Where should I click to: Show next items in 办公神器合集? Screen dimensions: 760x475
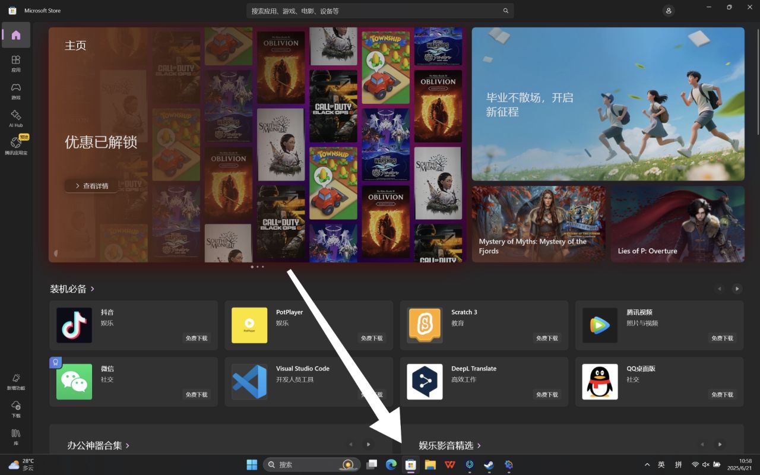point(368,444)
